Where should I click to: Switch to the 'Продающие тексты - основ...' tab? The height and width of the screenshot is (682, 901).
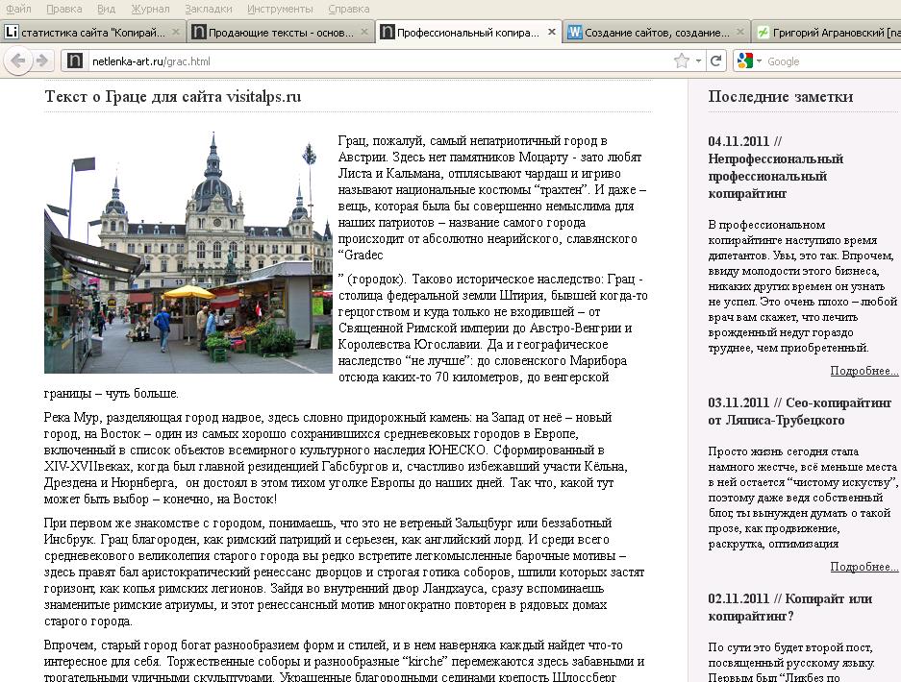click(x=281, y=32)
